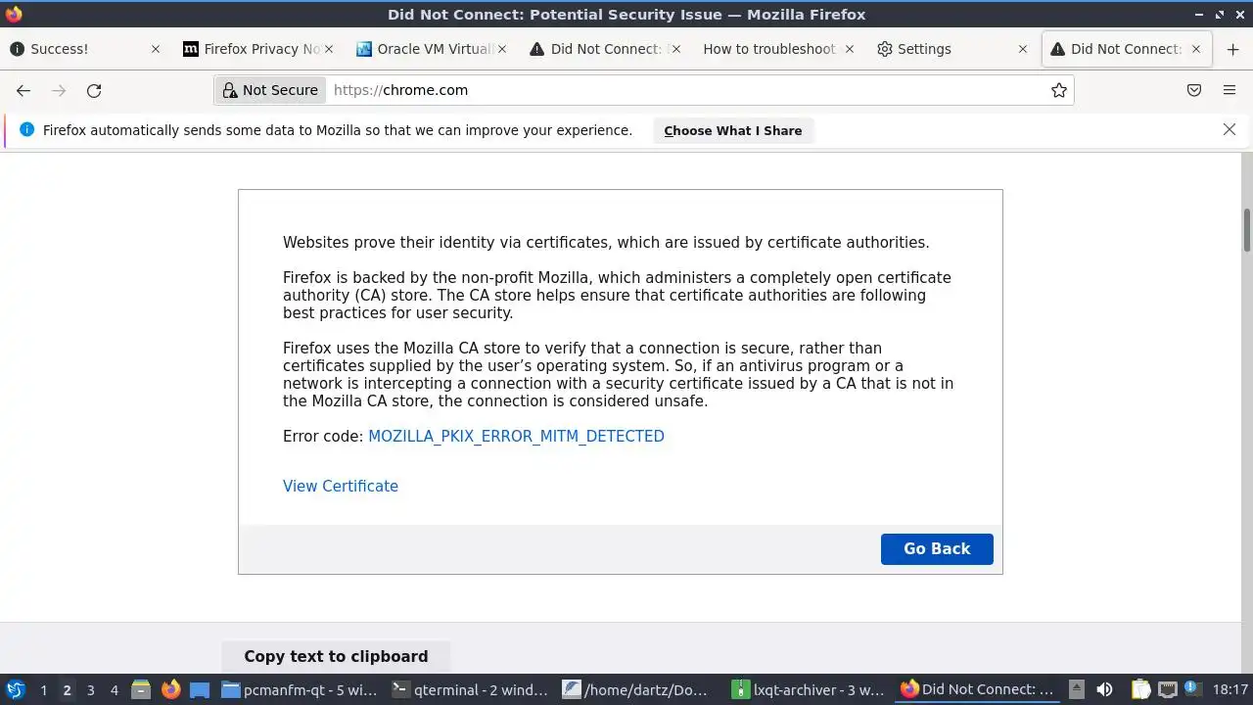Switch to virtual desktop 4
Viewport: 1253px width, 705px height.
pos(114,690)
